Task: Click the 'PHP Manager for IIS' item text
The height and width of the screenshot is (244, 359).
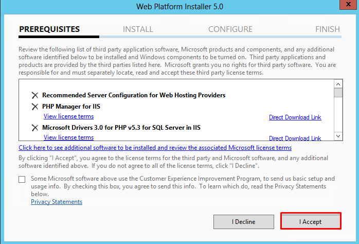Action: pyautogui.click(x=71, y=107)
